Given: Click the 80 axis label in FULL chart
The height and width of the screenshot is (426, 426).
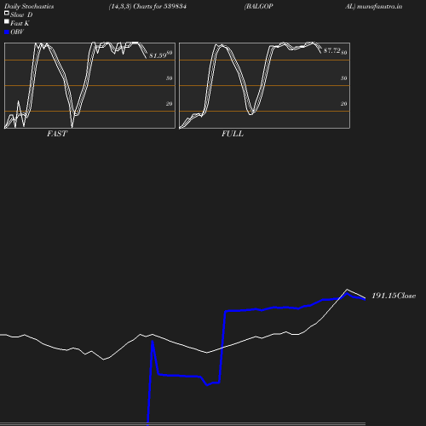Looking at the screenshot, I should point(344,53).
